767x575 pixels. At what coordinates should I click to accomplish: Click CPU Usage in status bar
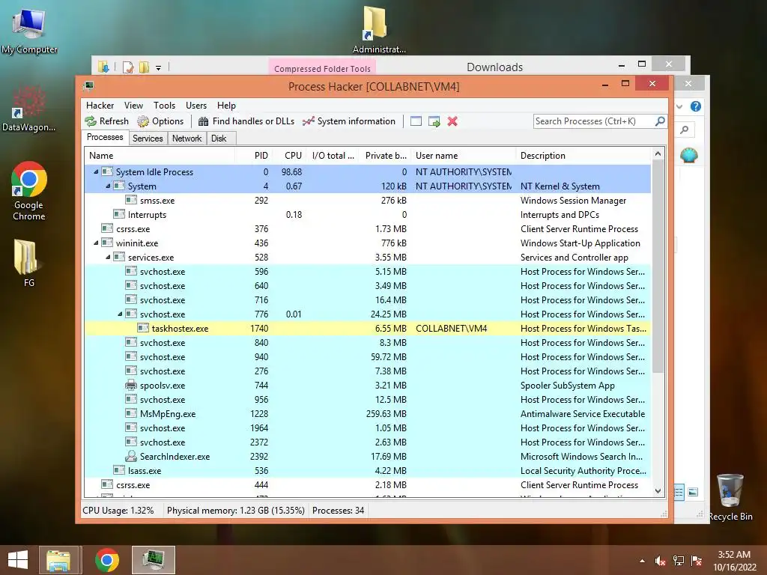[118, 511]
